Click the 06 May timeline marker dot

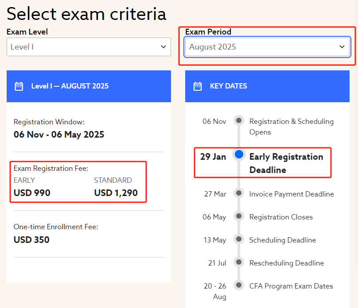click(x=239, y=216)
